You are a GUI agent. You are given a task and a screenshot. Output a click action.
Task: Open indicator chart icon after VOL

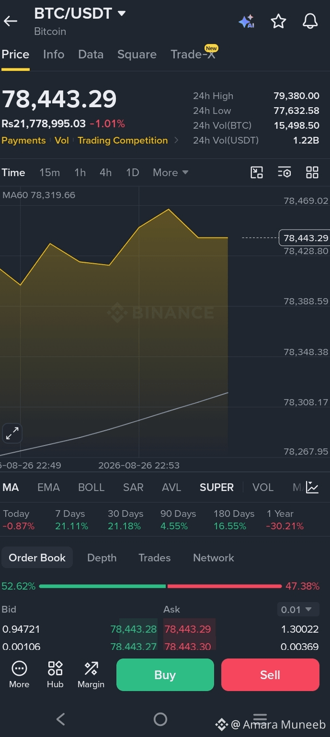point(312,487)
